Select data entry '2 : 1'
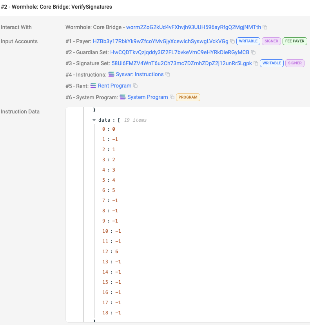The width and height of the screenshot is (310, 325). click(x=109, y=150)
